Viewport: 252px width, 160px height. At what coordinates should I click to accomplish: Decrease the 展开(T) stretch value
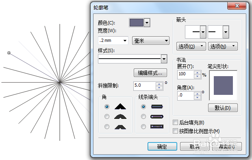coord(197,77)
